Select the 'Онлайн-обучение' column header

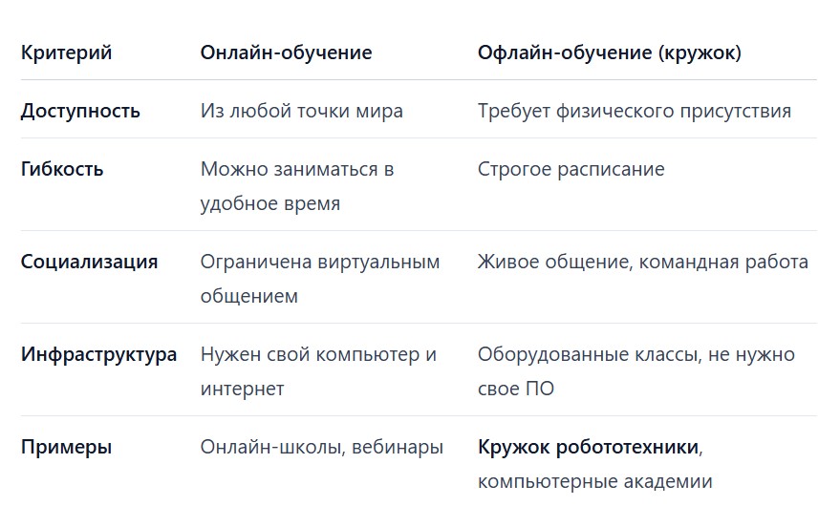[x=286, y=53]
